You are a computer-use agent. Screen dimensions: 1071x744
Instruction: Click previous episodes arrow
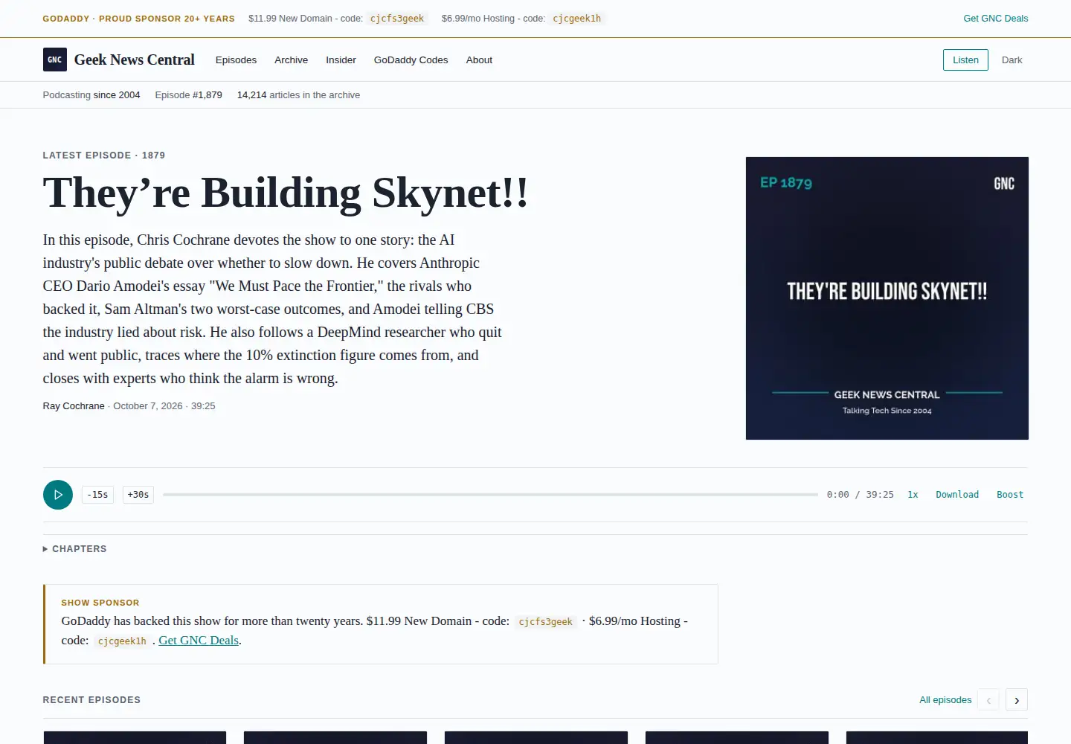point(988,700)
